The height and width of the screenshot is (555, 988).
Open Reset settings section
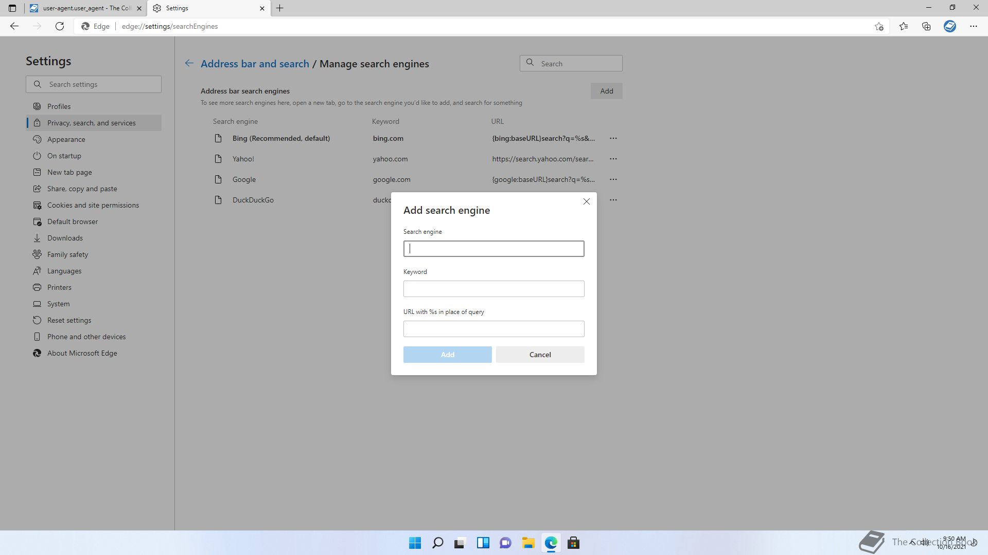(94, 320)
